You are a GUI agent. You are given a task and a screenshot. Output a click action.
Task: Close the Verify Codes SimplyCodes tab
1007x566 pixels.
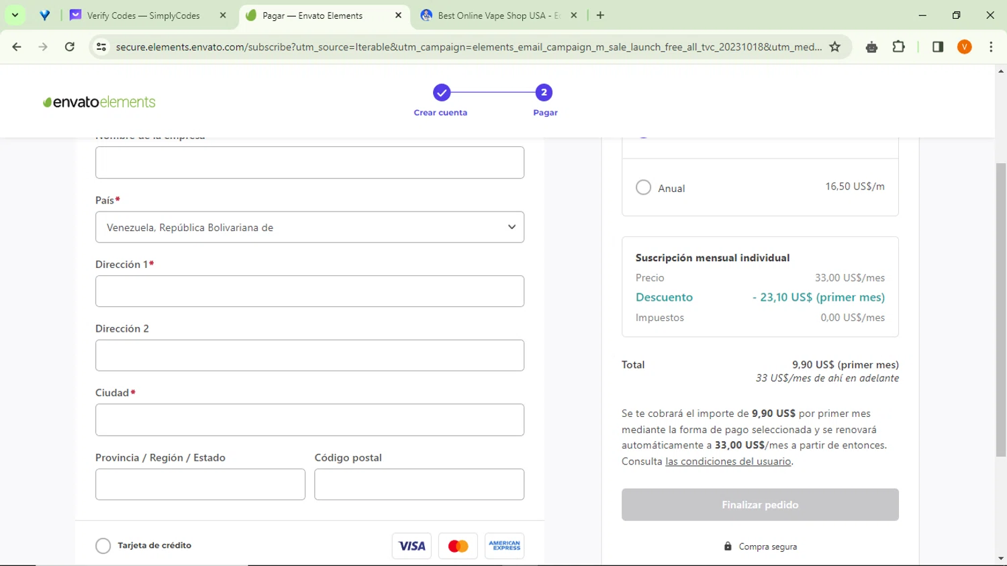click(223, 15)
